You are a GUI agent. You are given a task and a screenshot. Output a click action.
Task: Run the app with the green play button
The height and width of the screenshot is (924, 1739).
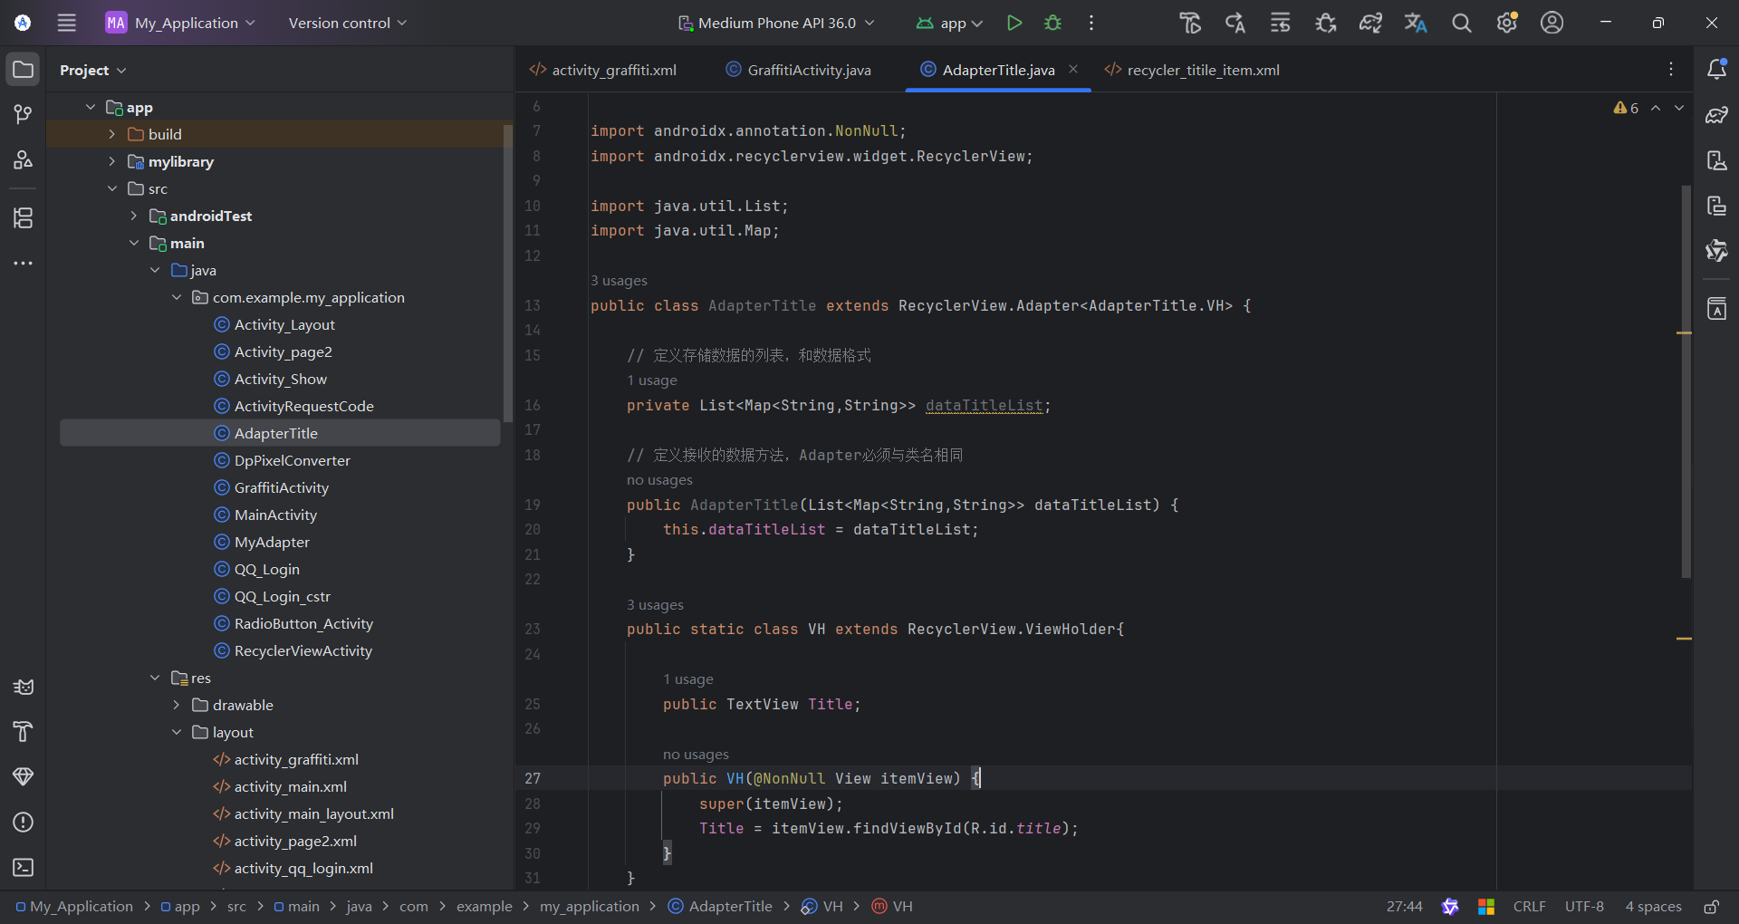pos(1014,23)
